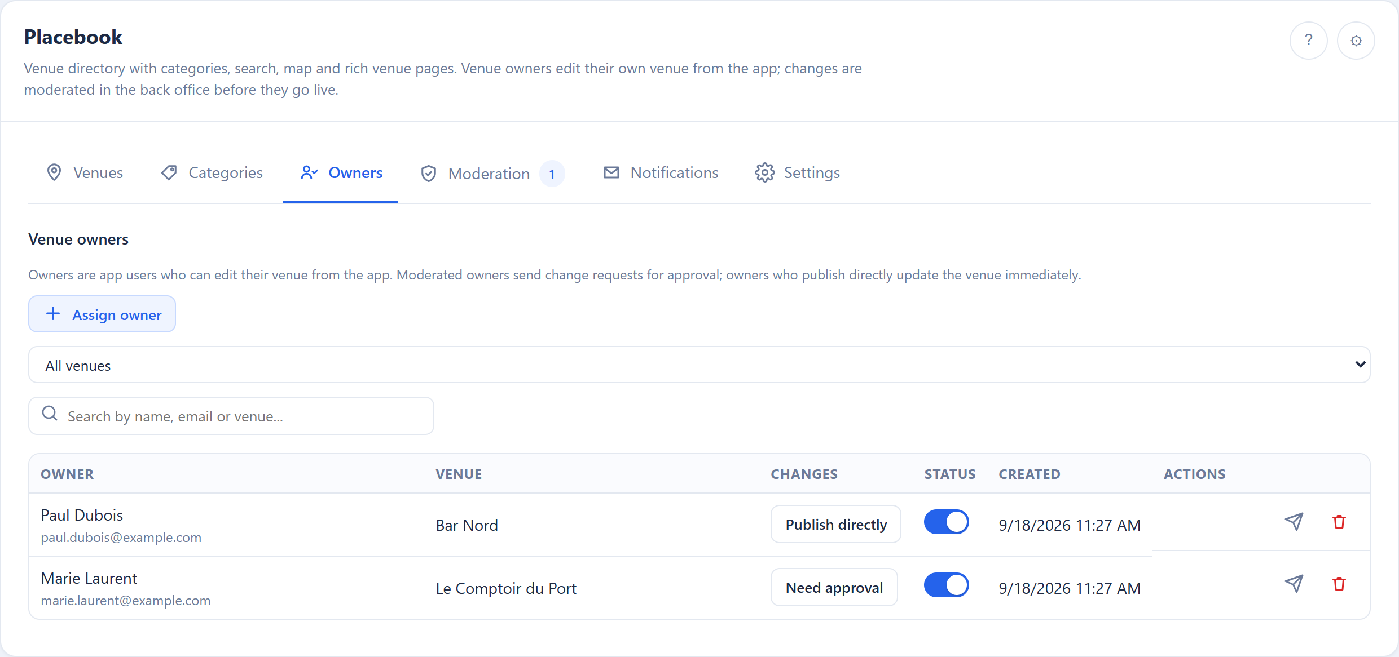Click Paul Dubois created date
The image size is (1399, 657).
click(1070, 525)
